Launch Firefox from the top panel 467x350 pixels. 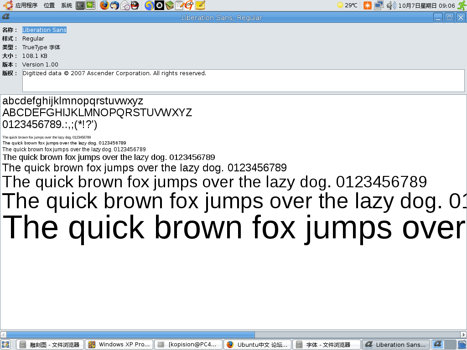point(104,5)
